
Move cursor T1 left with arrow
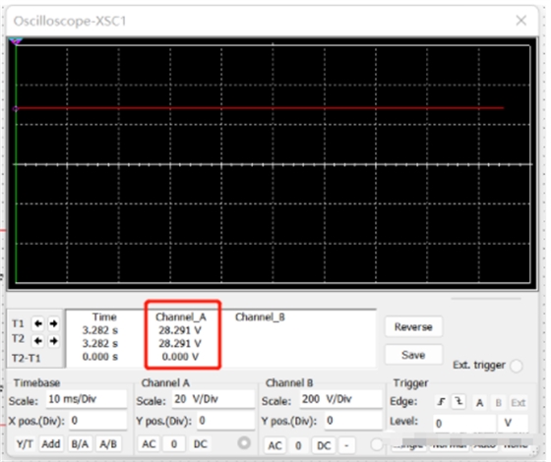click(38, 323)
